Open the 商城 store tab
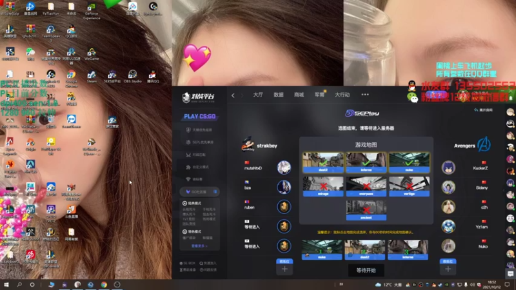This screenshot has height=290, width=516. click(x=299, y=95)
